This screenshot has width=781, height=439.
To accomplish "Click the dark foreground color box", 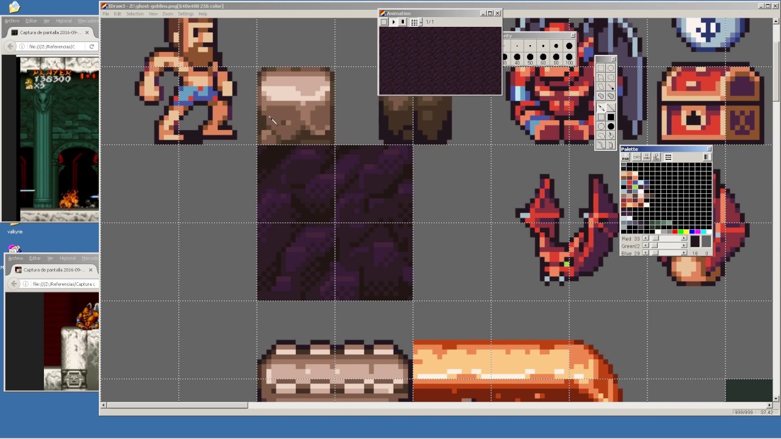I will click(x=695, y=241).
